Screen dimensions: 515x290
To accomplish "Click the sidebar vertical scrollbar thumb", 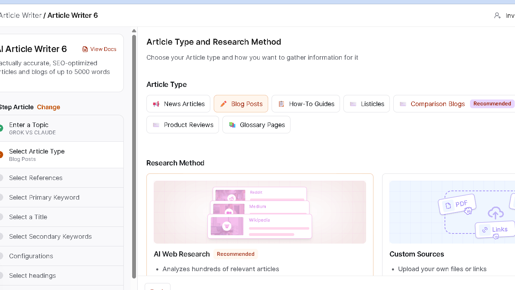I will (x=134, y=156).
